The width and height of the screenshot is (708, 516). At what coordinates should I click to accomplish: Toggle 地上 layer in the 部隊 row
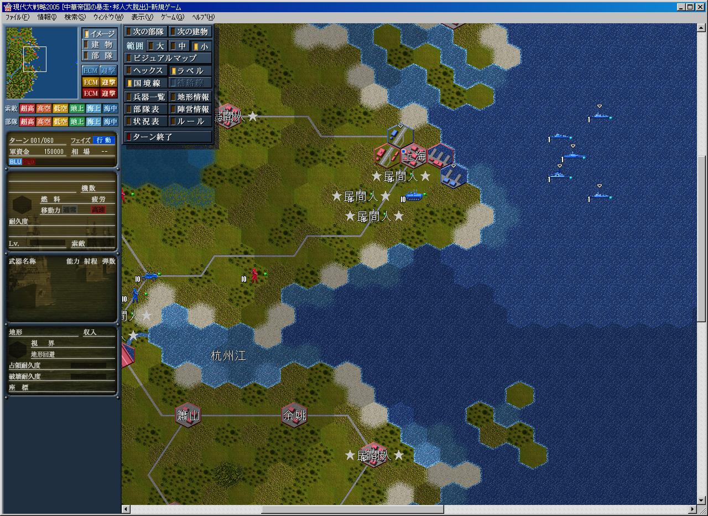(x=77, y=122)
